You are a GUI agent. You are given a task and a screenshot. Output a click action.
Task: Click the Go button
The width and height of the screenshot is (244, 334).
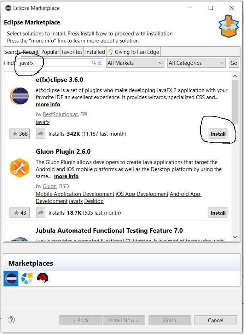click(x=234, y=63)
